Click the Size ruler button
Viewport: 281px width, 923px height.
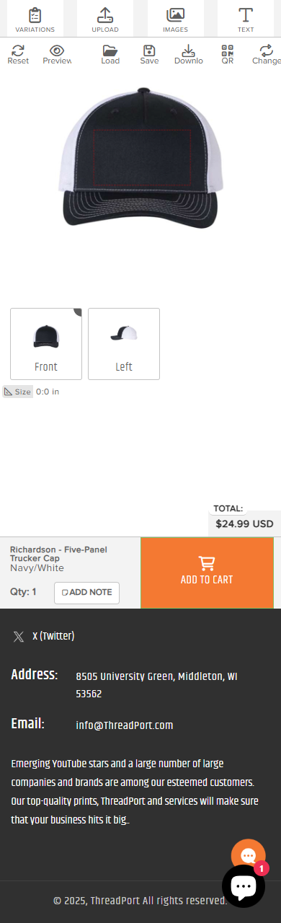tap(18, 392)
